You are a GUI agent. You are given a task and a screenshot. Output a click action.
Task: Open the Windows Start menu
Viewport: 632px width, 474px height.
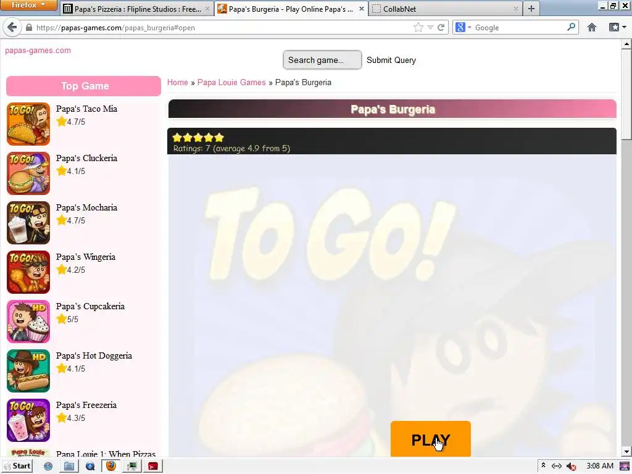17,466
